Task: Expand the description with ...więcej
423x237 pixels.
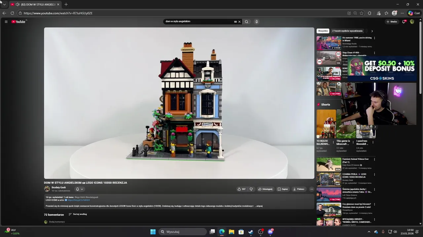Action: pyautogui.click(x=259, y=206)
